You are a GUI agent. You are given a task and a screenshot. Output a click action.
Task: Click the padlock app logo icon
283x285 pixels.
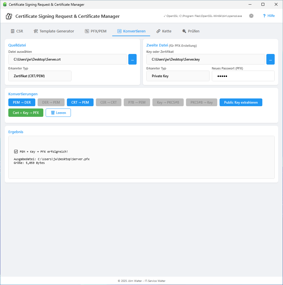point(9,16)
